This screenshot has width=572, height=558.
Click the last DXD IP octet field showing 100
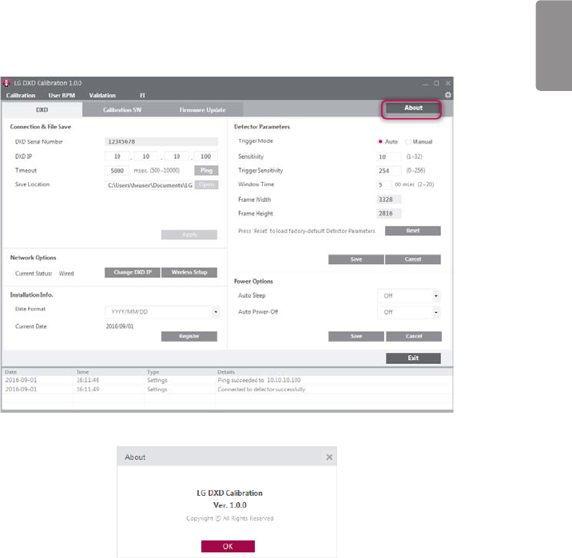pos(206,156)
